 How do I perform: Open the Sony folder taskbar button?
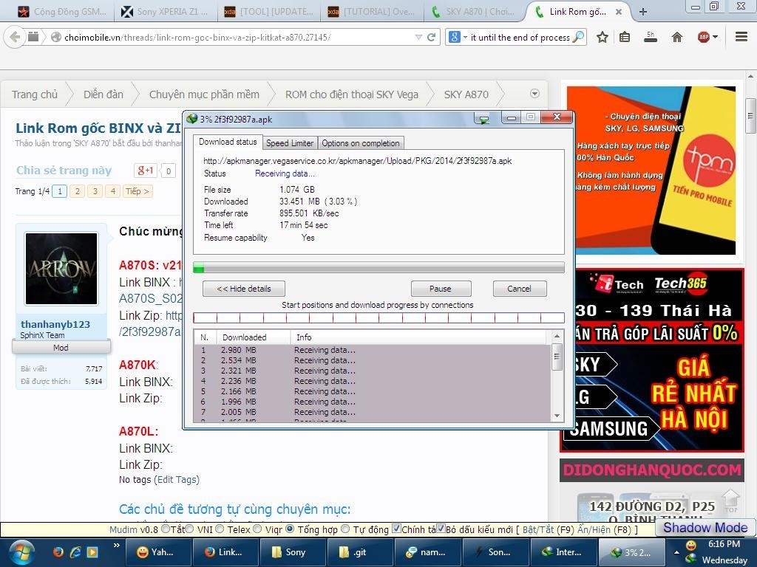(x=294, y=552)
